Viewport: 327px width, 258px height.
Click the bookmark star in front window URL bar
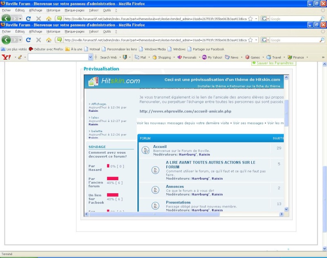[251, 40]
